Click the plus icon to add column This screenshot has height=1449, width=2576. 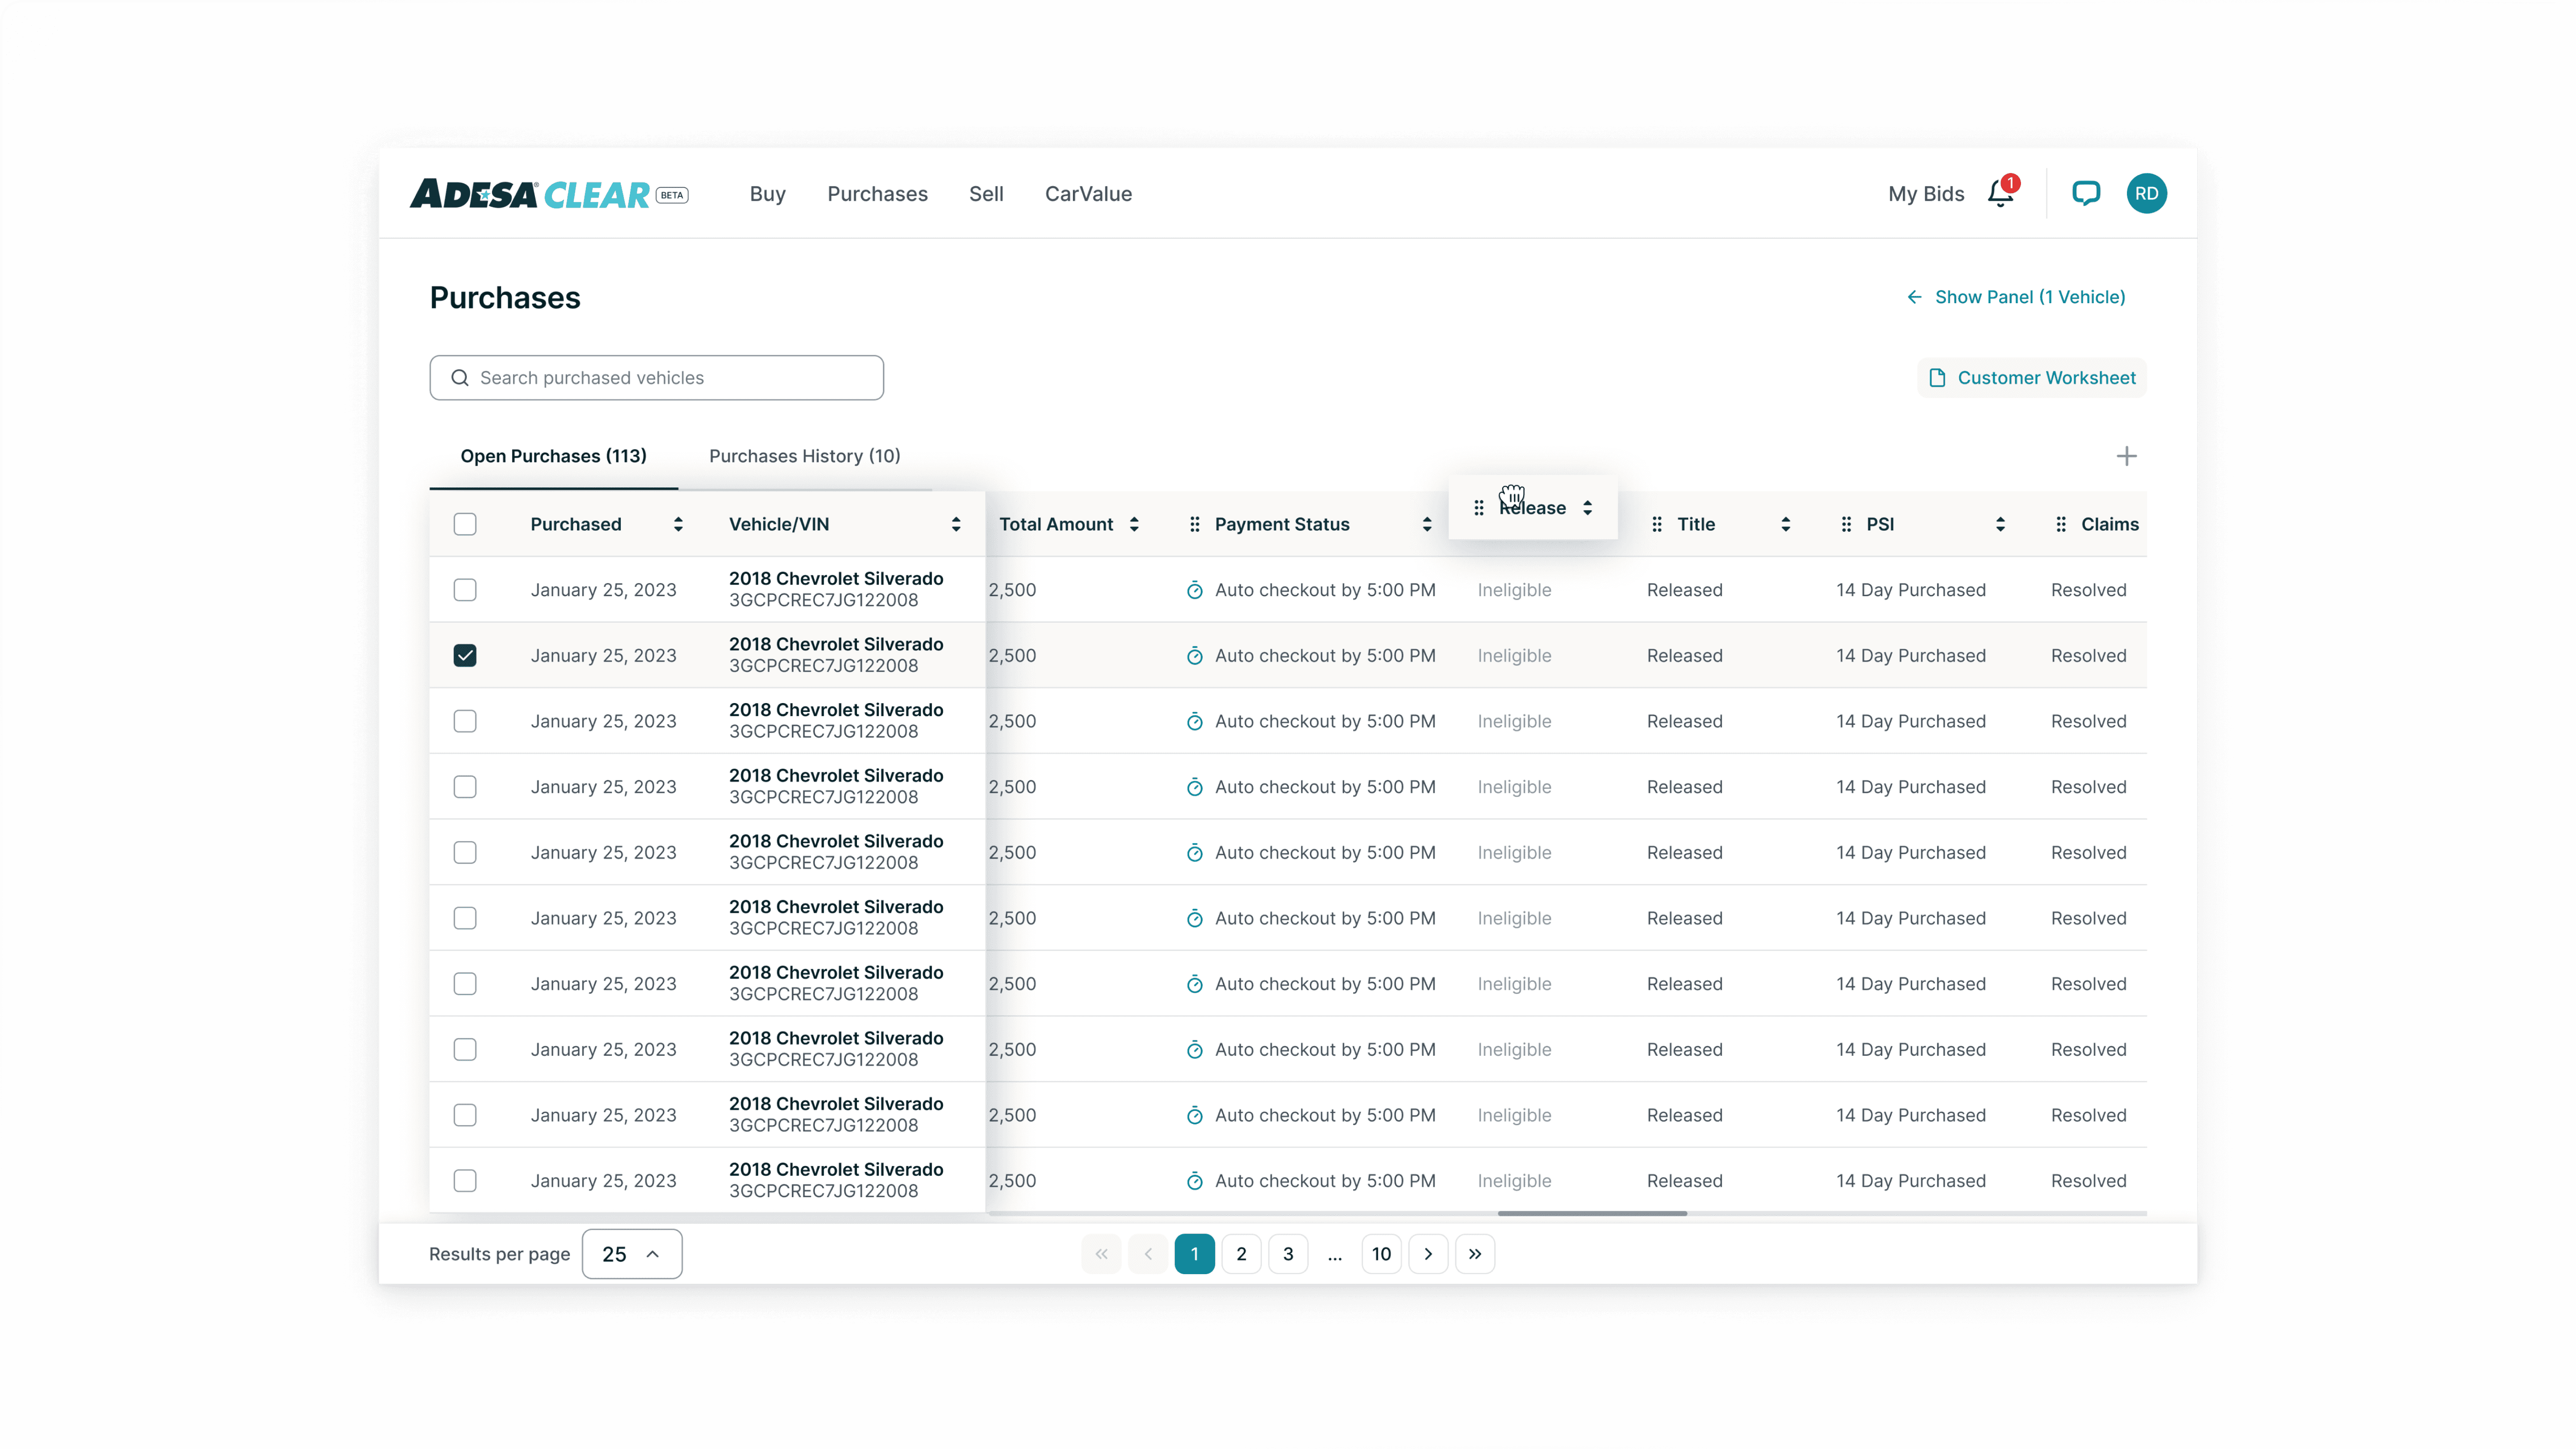pos(2126,456)
